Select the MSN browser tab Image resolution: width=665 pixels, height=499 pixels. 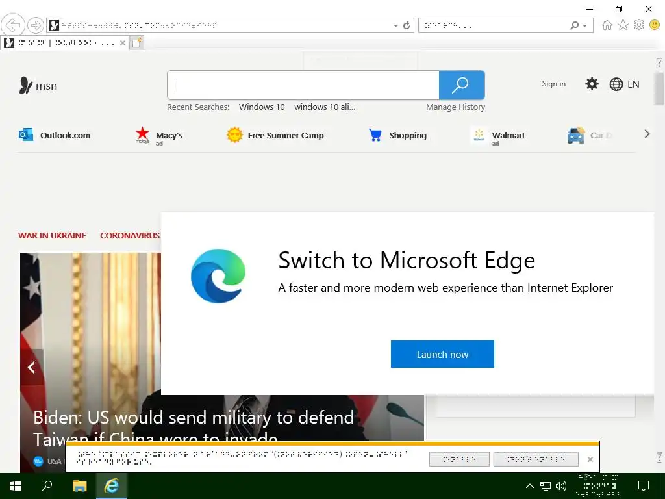coord(64,43)
